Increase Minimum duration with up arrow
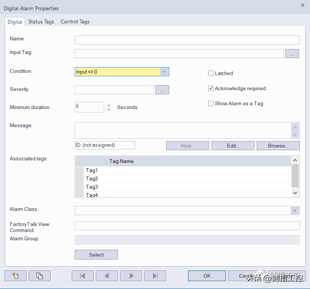 coord(109,105)
